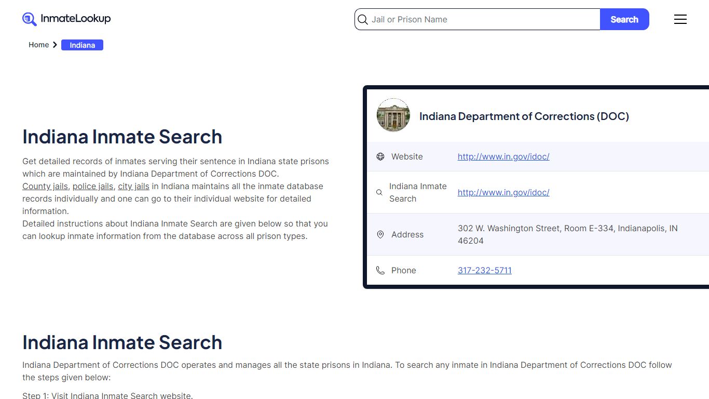The image size is (709, 399).
Task: Click the search magnifier icon in search box
Action: [363, 20]
